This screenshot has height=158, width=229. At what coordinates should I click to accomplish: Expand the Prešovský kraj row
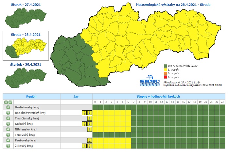(8, 140)
